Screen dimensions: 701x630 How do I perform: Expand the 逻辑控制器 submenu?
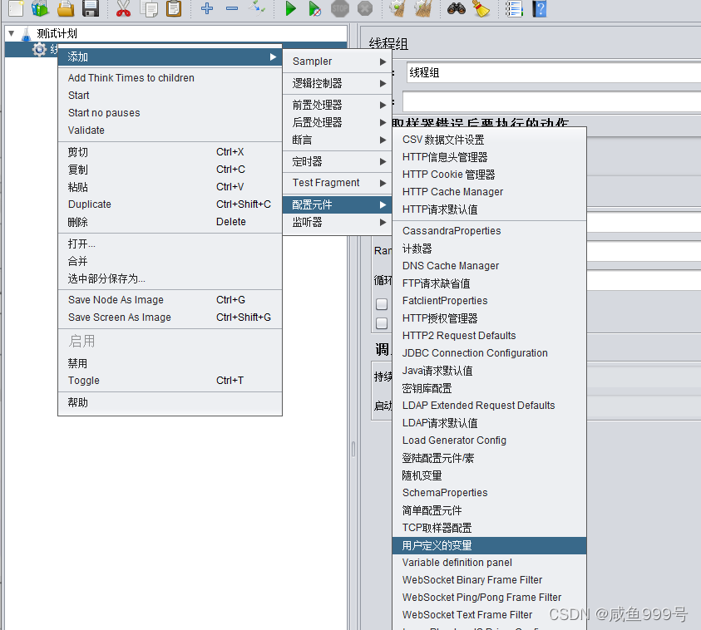click(338, 83)
